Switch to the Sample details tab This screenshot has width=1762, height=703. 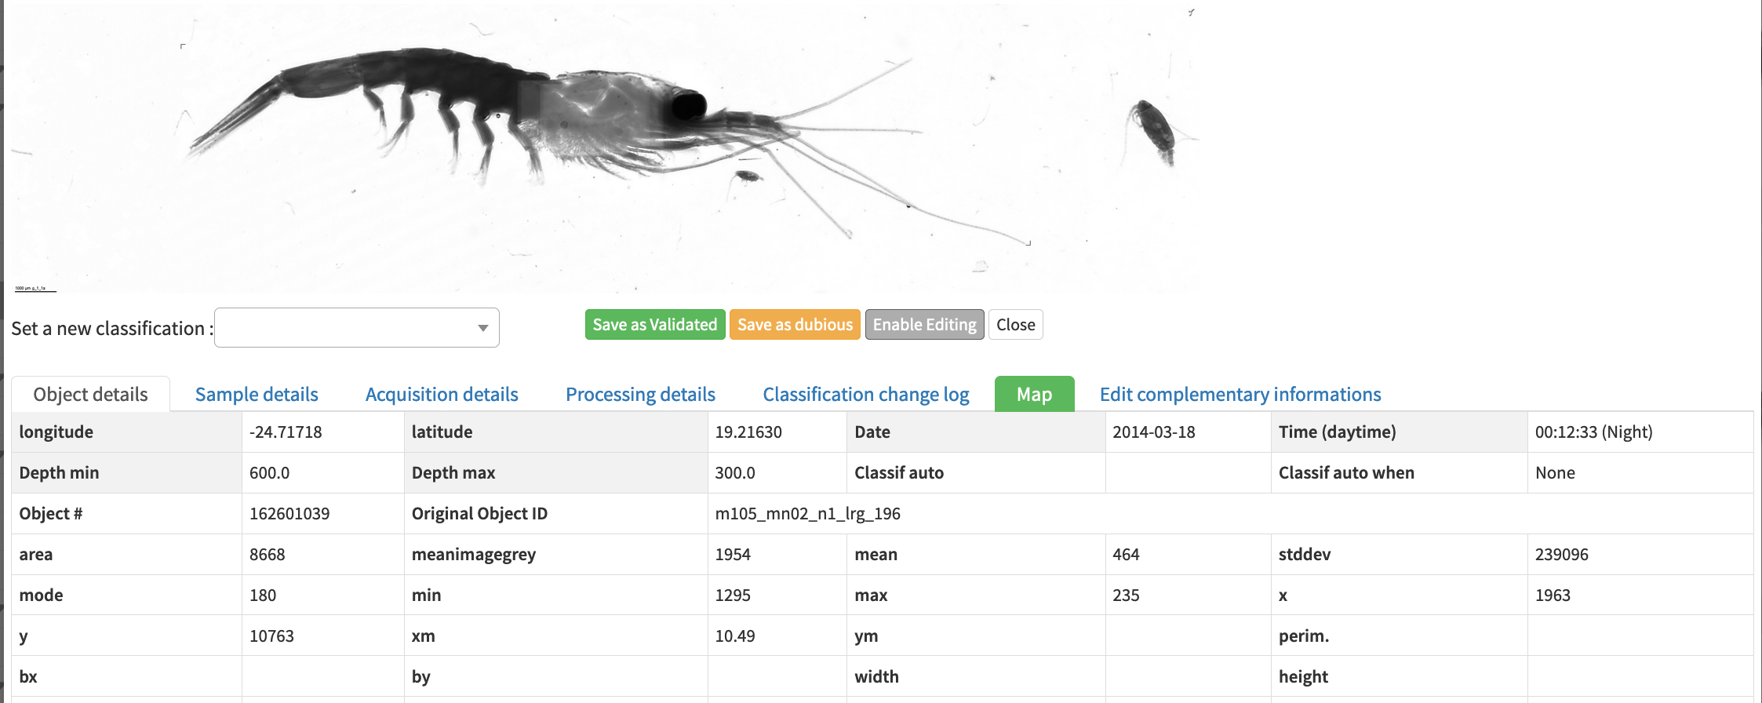pos(257,394)
